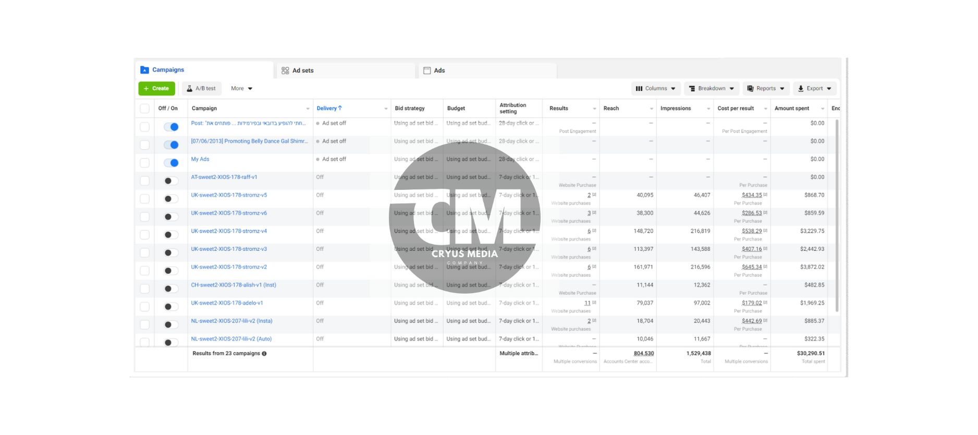Viewport: 978px width, 435px height.
Task: Click the info icon beside 'Results from 23 campaigns'
Action: (x=264, y=354)
